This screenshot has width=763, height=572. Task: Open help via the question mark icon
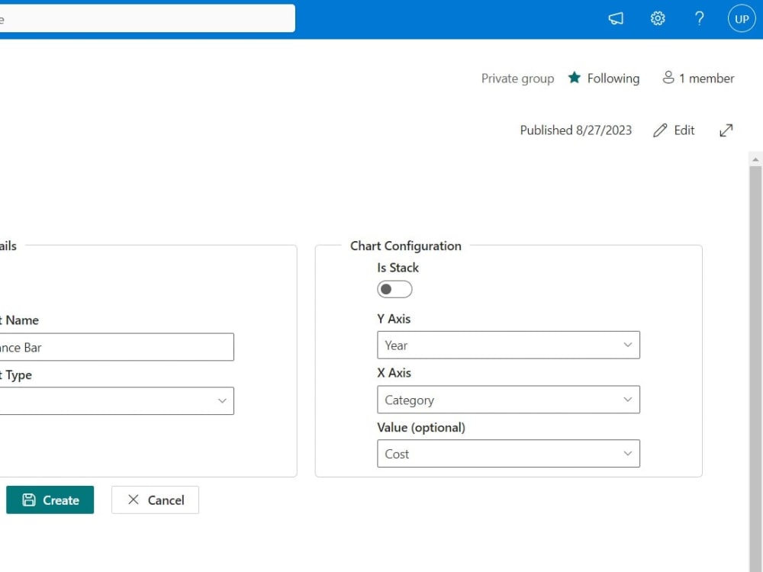(700, 18)
